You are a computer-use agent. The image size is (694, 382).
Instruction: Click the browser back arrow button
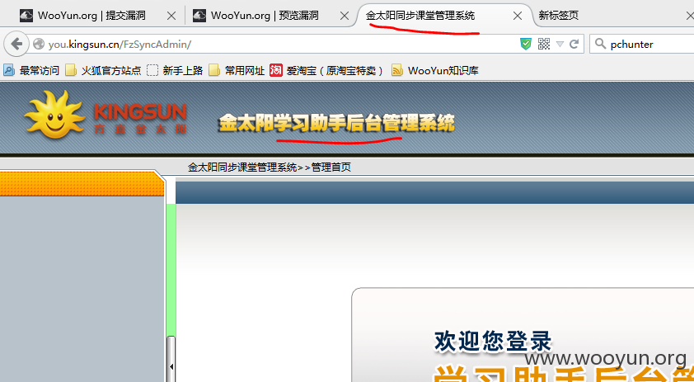coord(16,44)
